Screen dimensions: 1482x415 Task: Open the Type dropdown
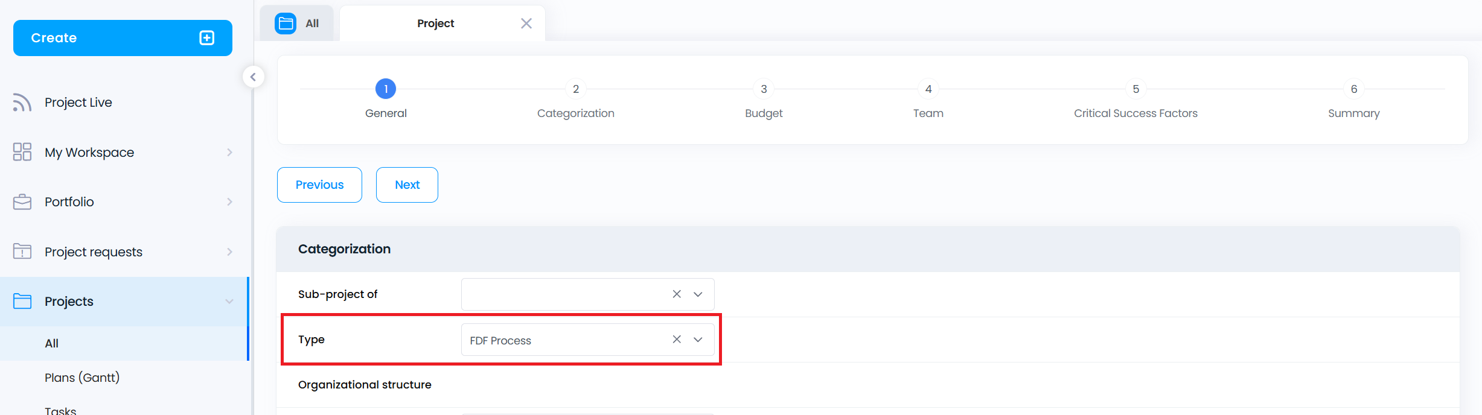698,340
